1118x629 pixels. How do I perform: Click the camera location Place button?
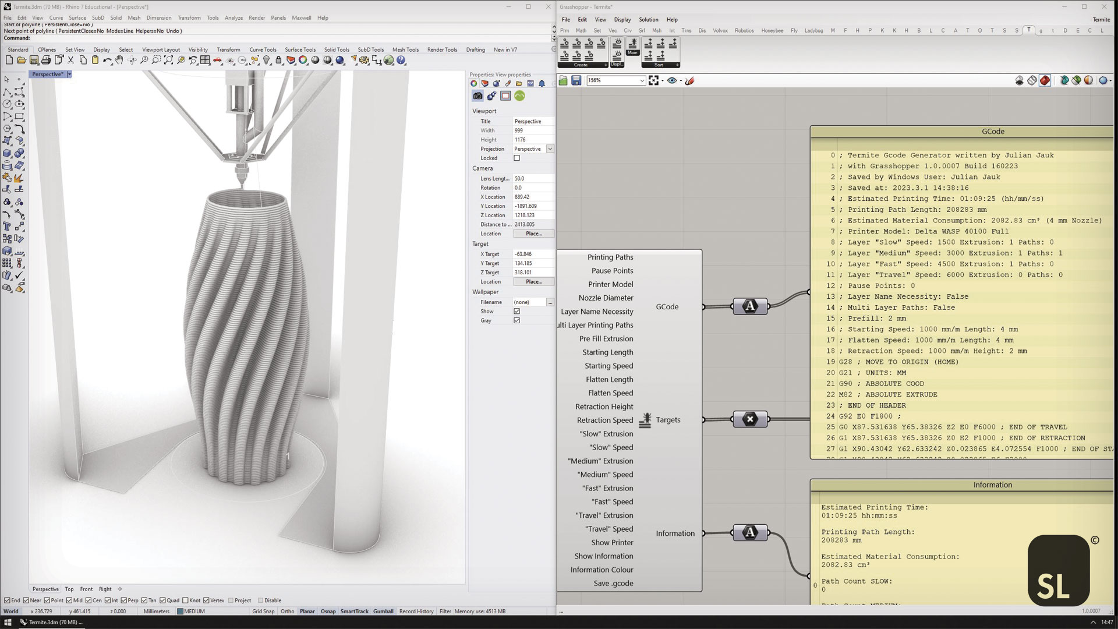tap(533, 234)
